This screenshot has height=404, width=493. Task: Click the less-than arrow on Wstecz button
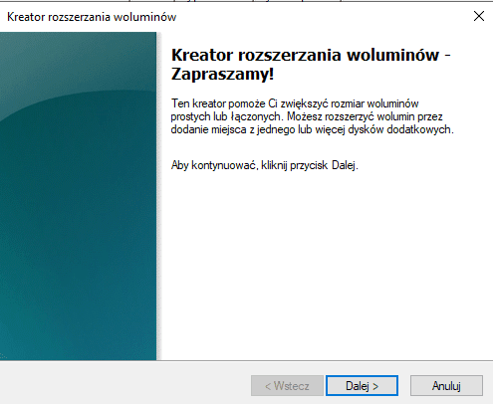point(268,386)
